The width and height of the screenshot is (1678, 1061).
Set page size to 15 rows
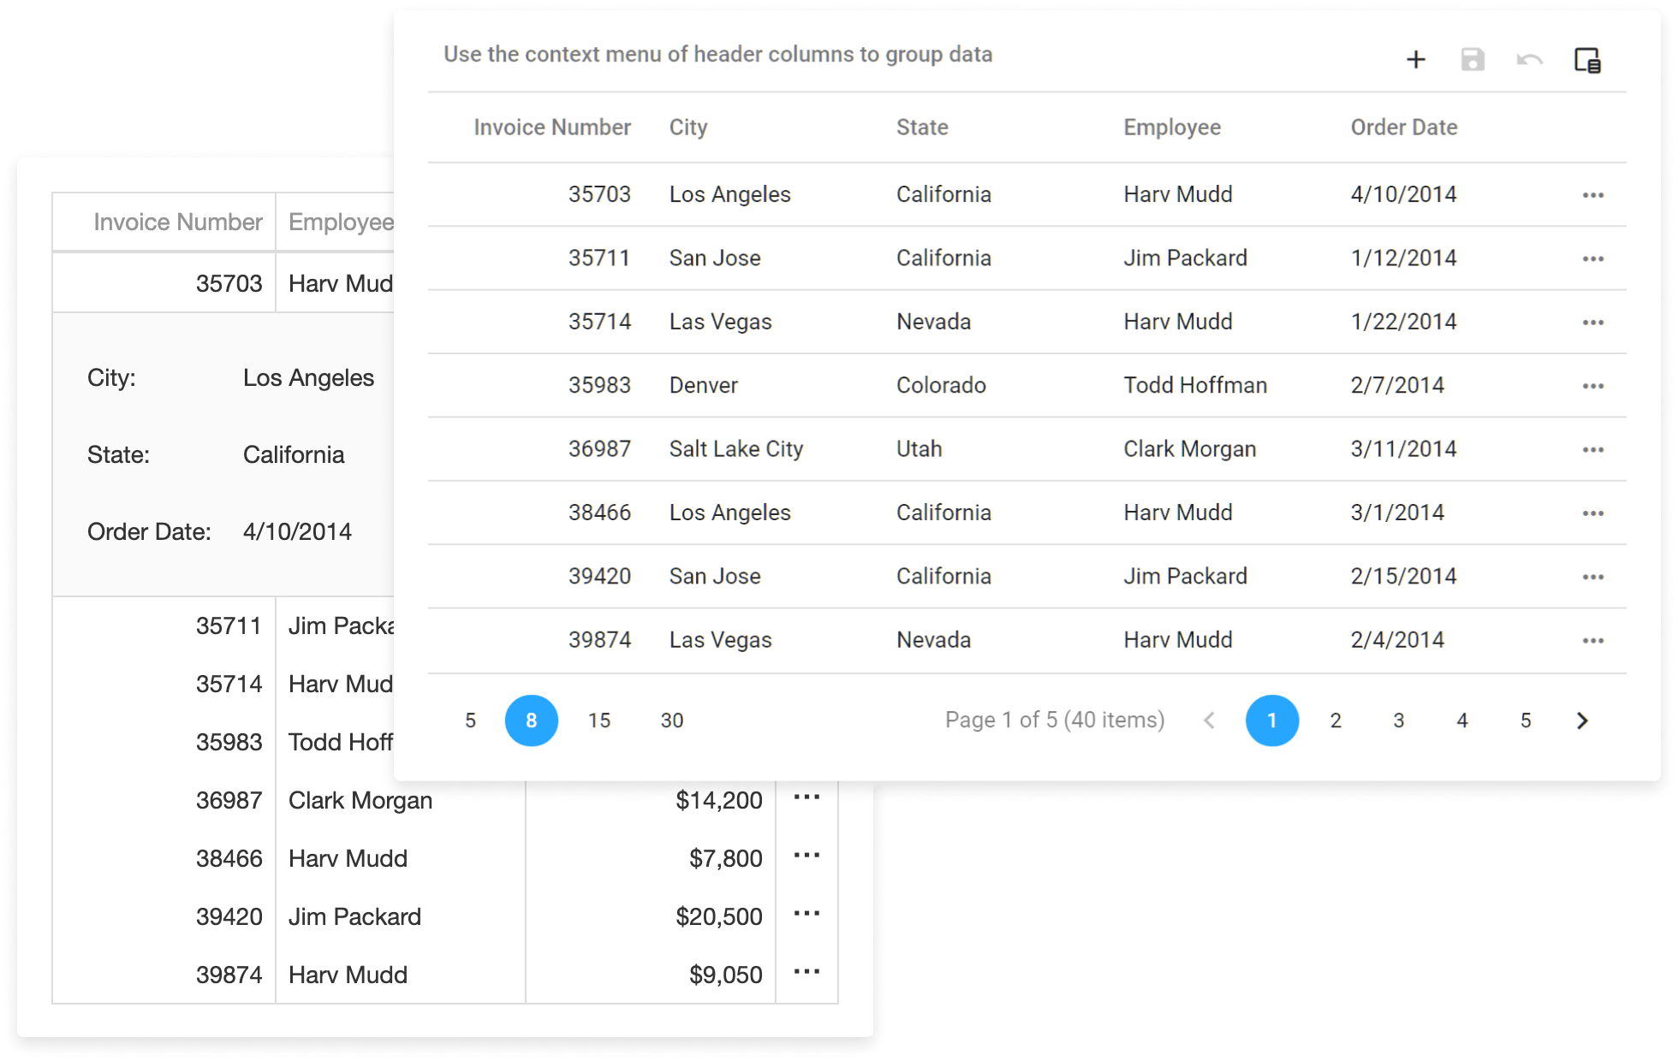(599, 720)
